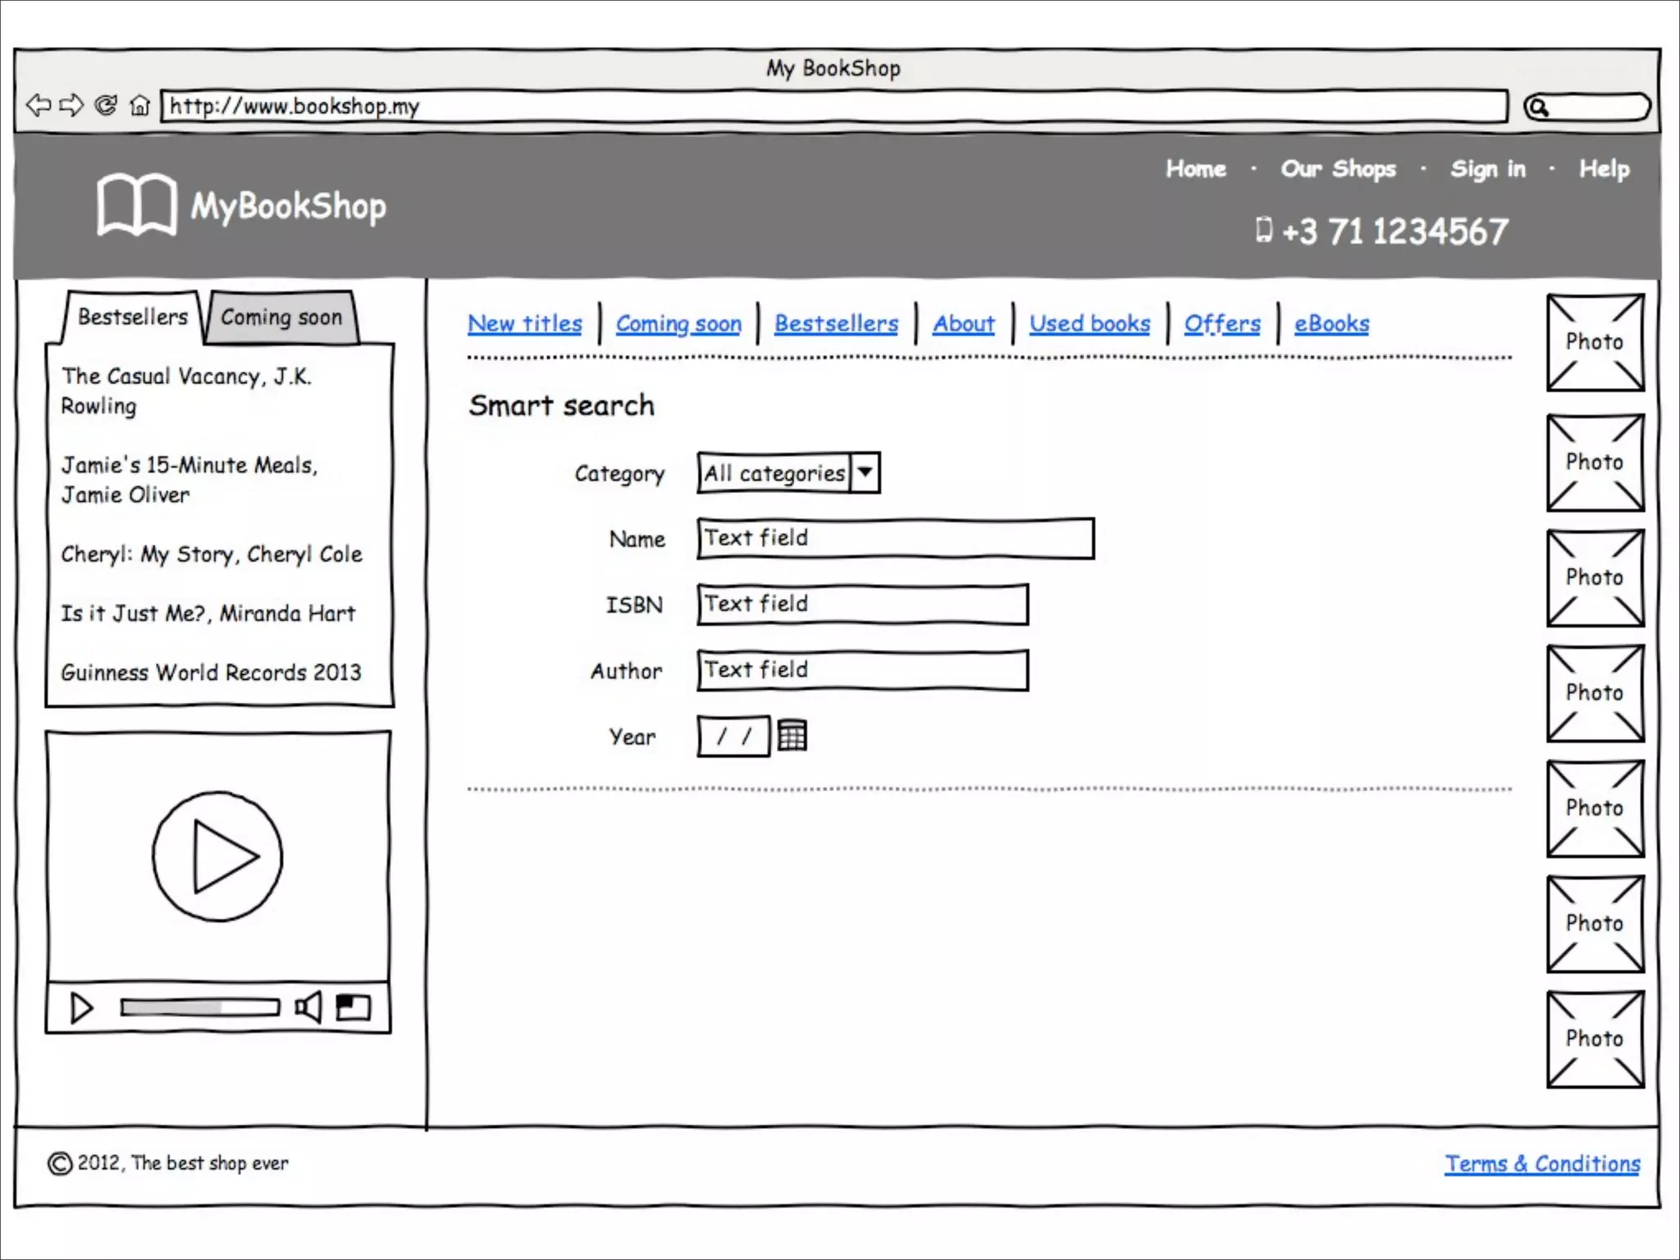Open the calendar picker next to Year
Viewport: 1680px width, 1260px height.
[x=792, y=735]
